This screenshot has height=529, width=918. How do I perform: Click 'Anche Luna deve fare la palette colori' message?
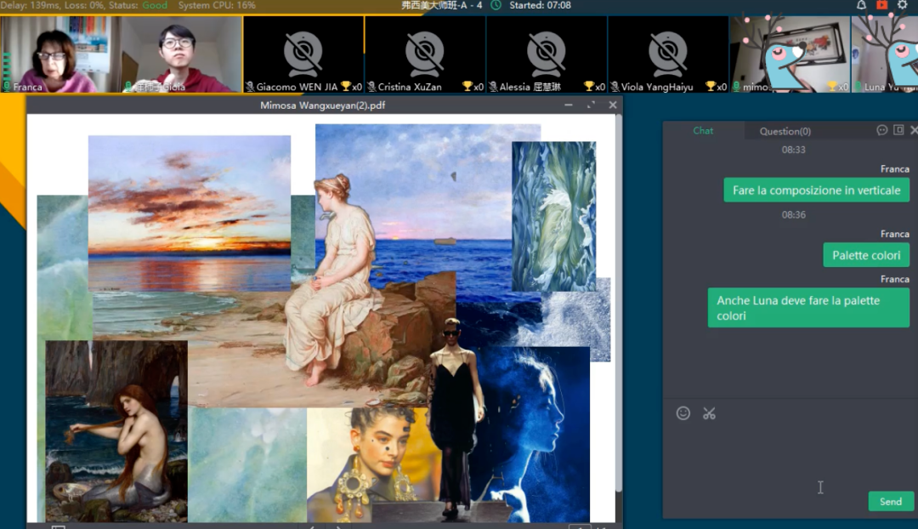click(x=808, y=308)
